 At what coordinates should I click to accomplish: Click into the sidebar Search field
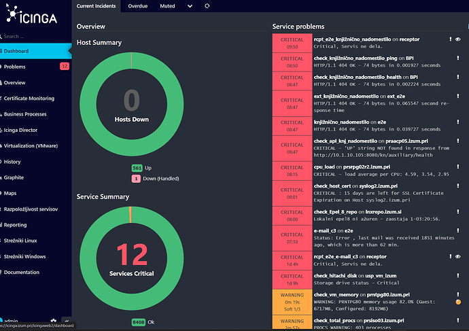34,37
